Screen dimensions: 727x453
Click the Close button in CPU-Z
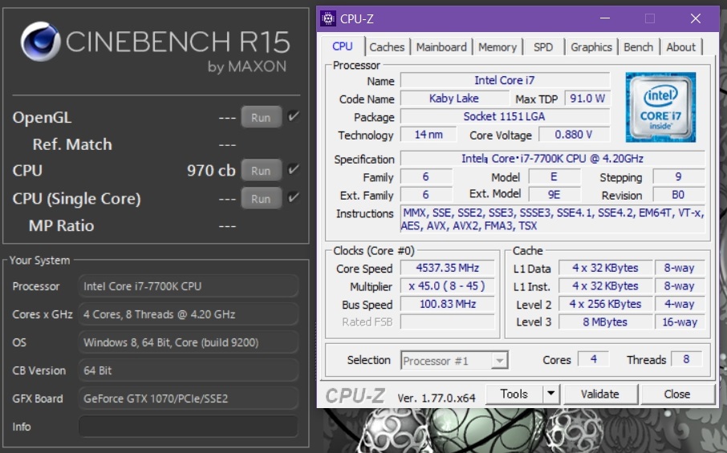[x=677, y=394]
